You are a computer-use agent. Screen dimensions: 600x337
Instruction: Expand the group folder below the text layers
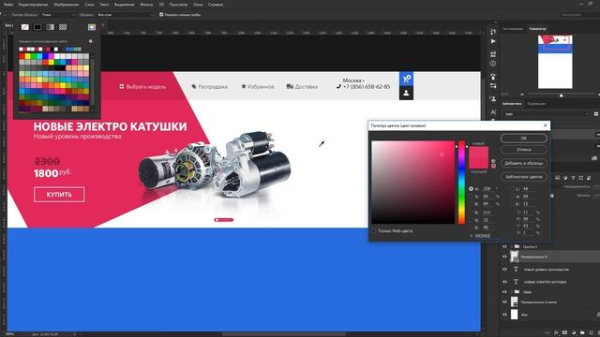511,292
